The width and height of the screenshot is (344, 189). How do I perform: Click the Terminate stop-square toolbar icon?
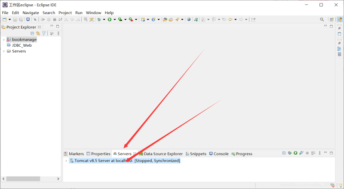pyautogui.click(x=55, y=19)
